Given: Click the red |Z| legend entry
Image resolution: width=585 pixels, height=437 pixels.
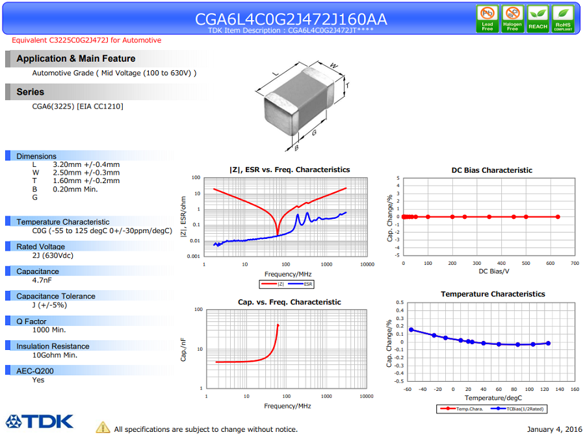Looking at the screenshot, I should [273, 284].
